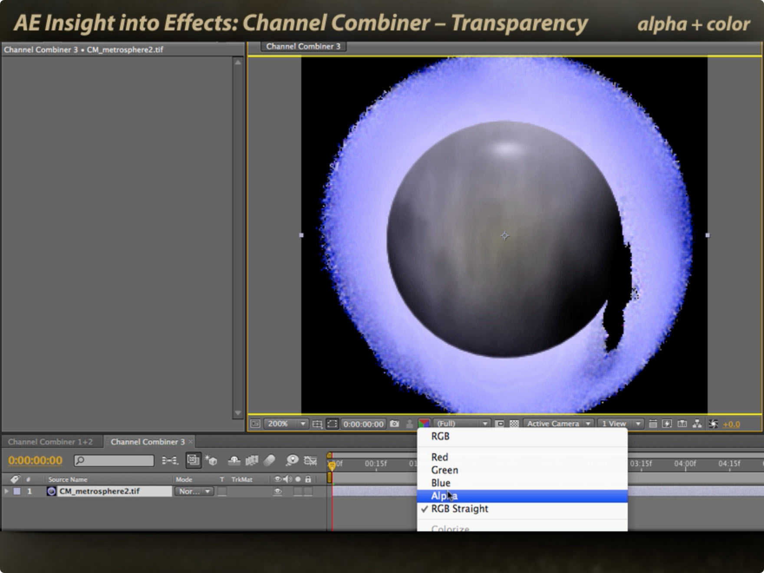Screen dimensions: 764x573
Task: Close the Channel Combiner 3 timeline tab
Action: (191, 442)
